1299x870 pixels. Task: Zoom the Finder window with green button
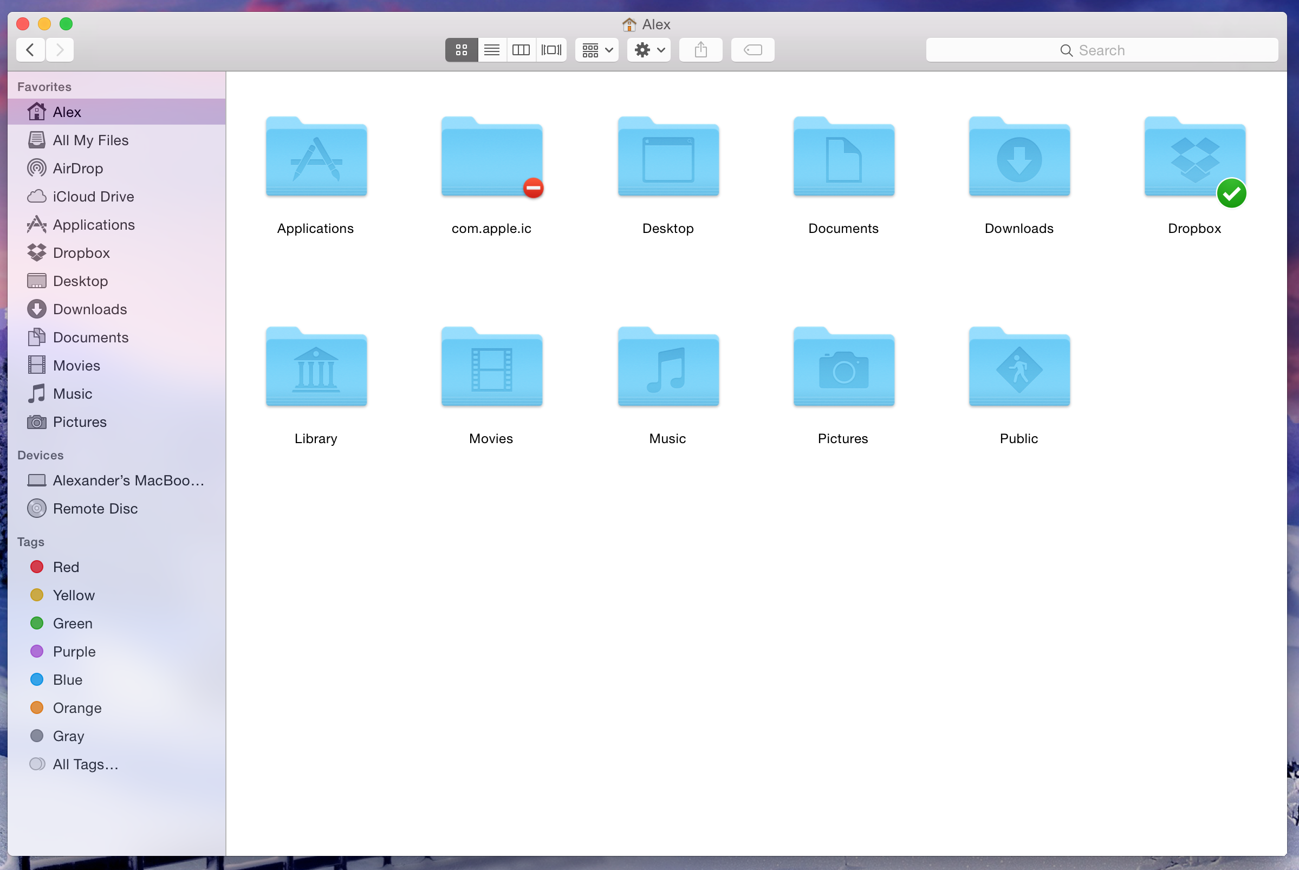[66, 24]
